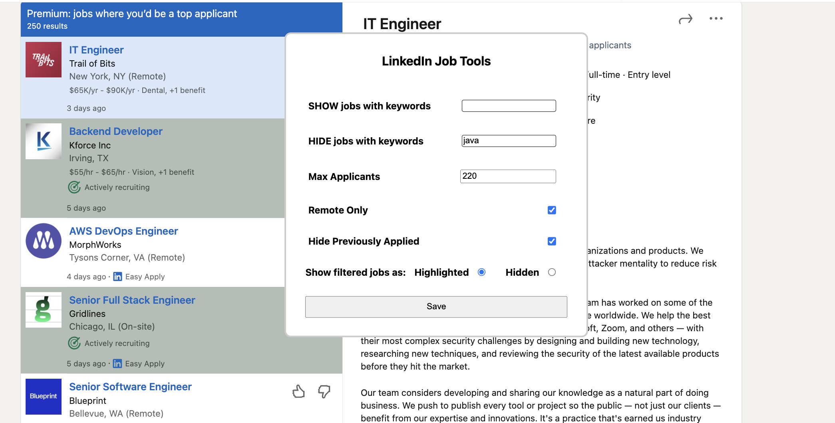835x423 pixels.
Task: Click the Save button in LinkedIn Job Tools
Action: [x=436, y=306]
